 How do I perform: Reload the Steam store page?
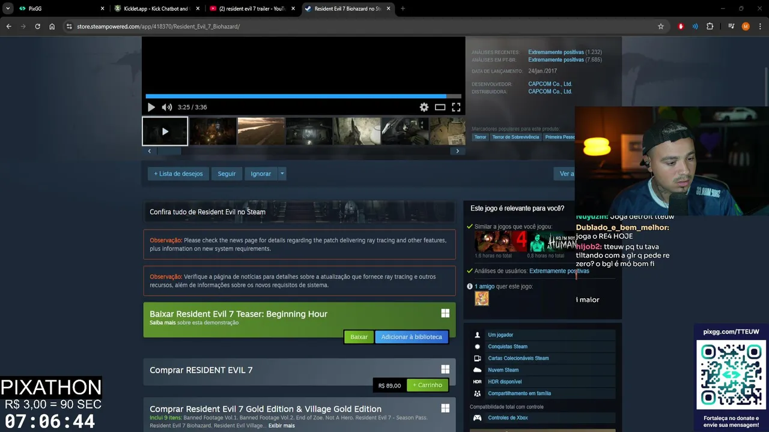(x=37, y=26)
